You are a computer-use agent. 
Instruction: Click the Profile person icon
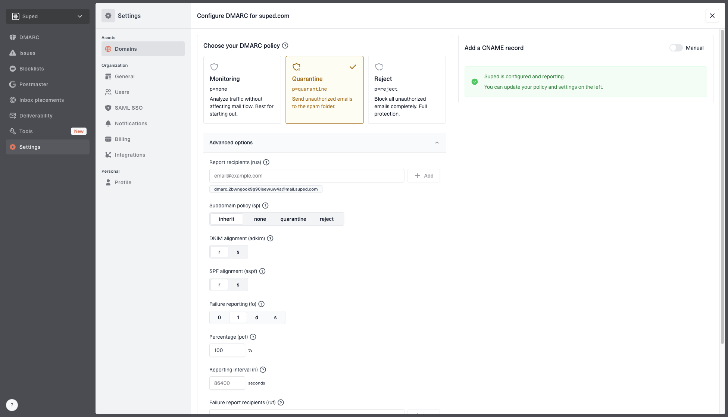pos(108,182)
